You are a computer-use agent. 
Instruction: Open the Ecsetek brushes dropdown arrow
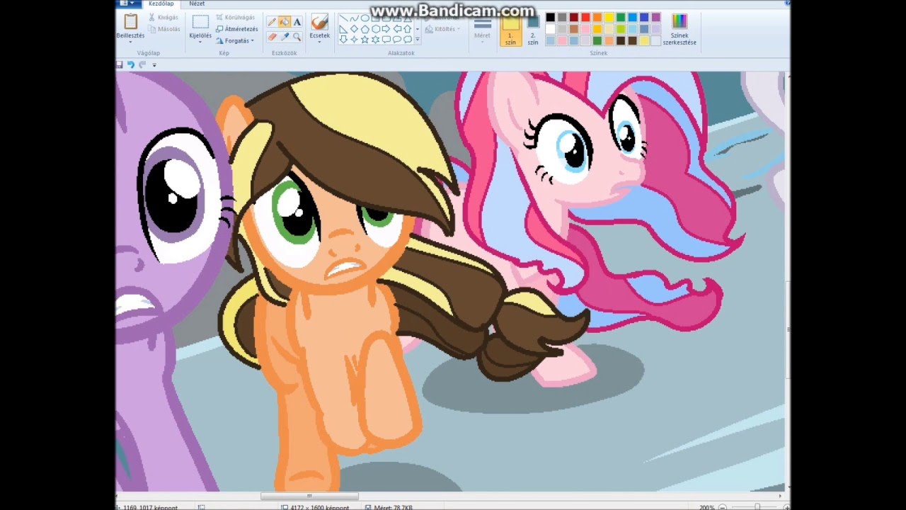pos(320,42)
